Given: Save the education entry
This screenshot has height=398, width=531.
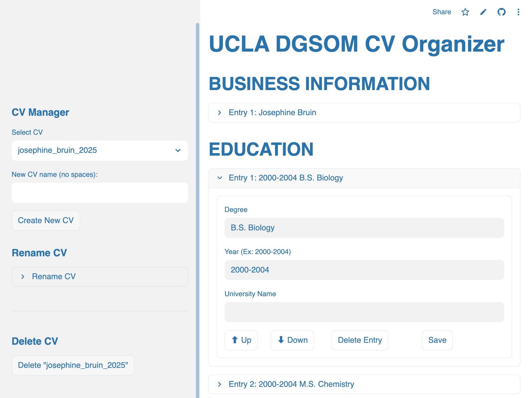Looking at the screenshot, I should (x=437, y=340).
